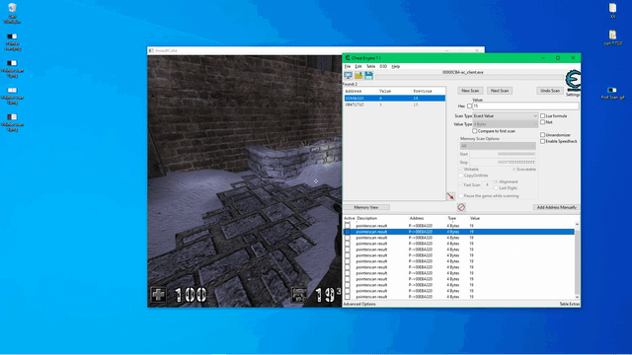
Task: Open the Memory Scan Options All dropdown
Action: click(x=498, y=146)
